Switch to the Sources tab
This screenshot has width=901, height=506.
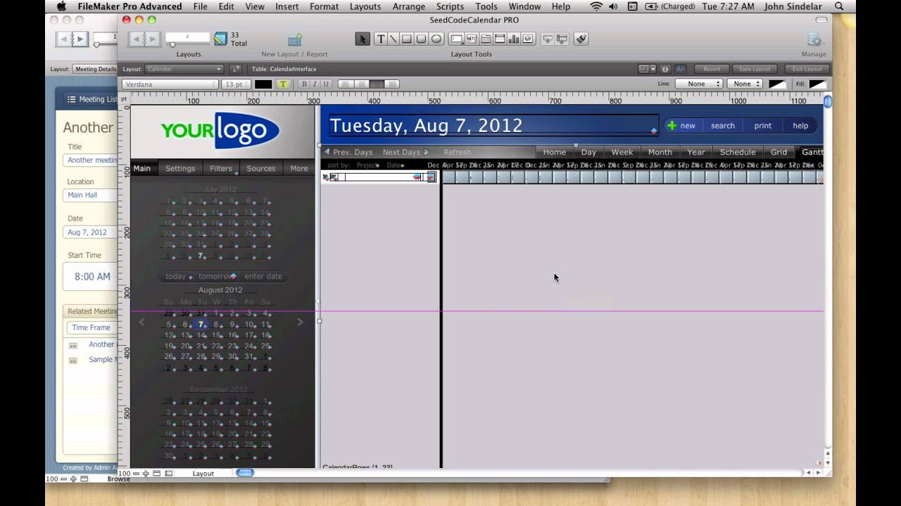[x=261, y=168]
